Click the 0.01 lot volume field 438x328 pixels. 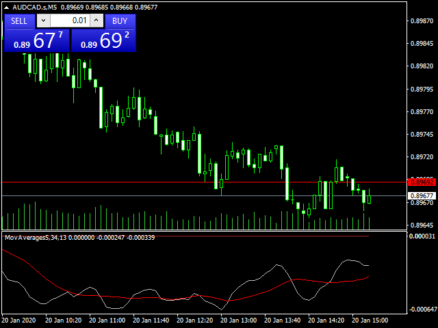(70, 20)
